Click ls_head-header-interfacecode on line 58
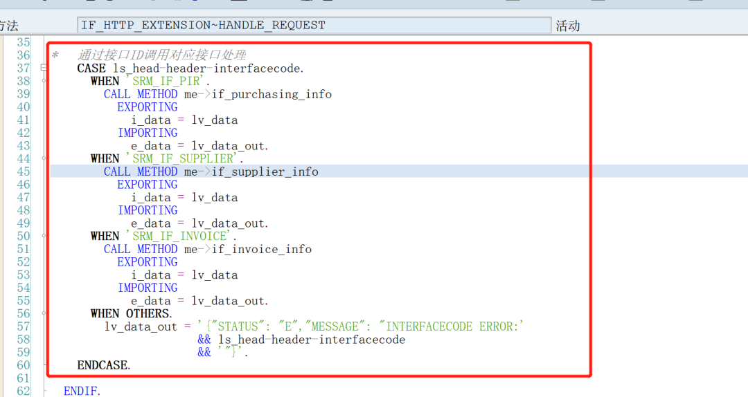 coord(312,340)
